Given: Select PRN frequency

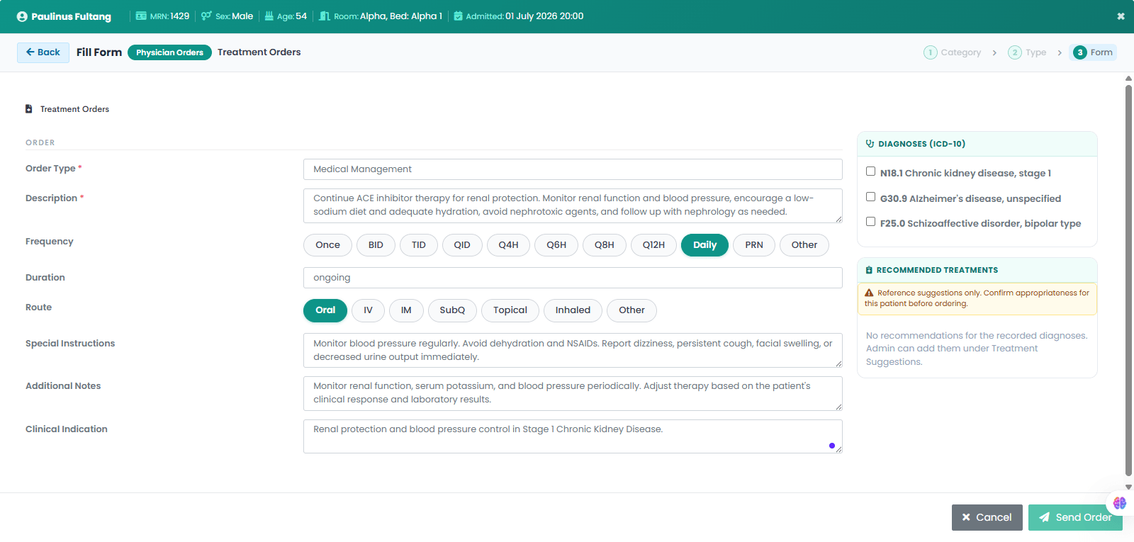Looking at the screenshot, I should [x=754, y=245].
